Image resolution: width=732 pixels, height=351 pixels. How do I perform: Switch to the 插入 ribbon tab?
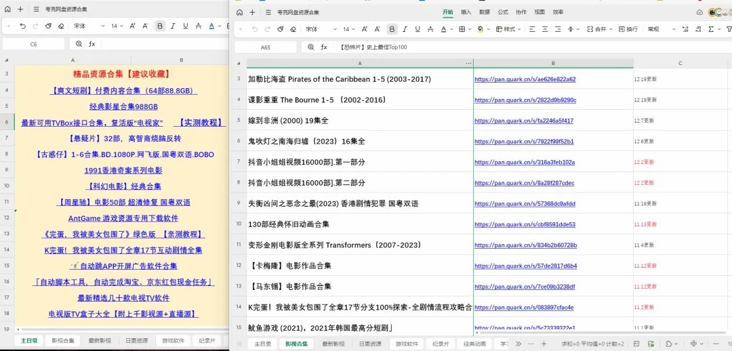pyautogui.click(x=466, y=12)
